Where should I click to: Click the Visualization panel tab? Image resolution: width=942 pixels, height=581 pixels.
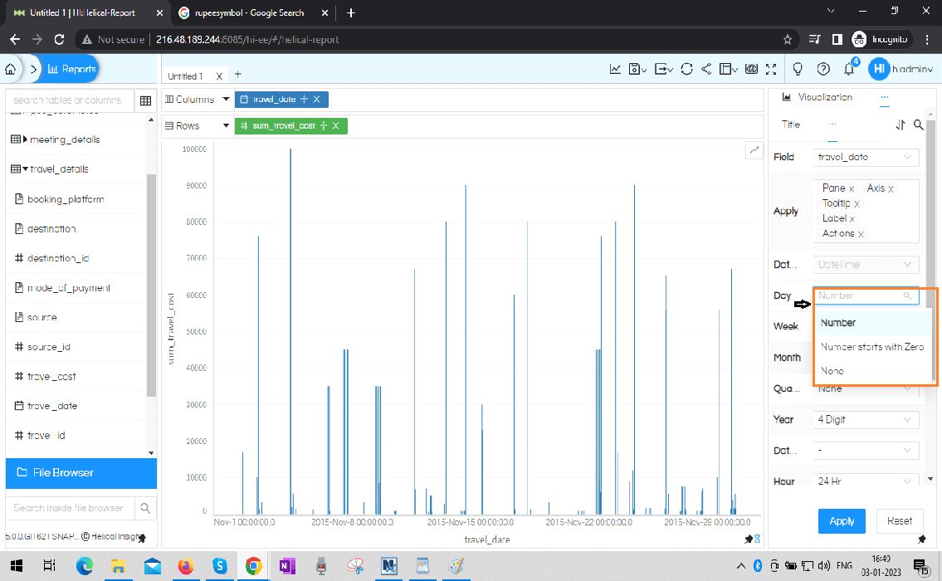tap(817, 97)
